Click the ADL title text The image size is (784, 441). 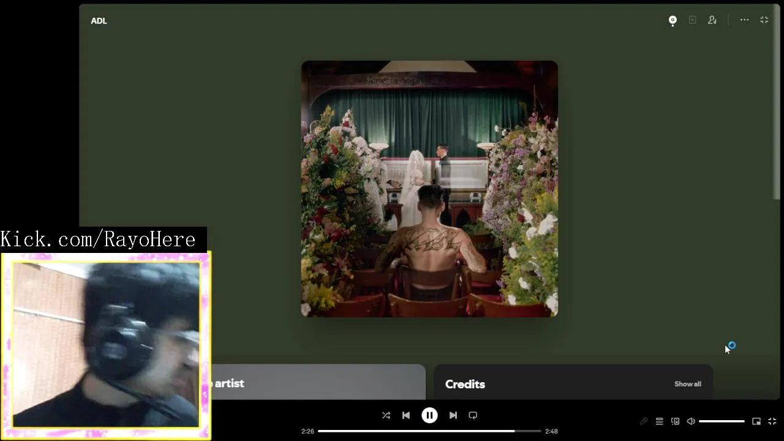click(99, 21)
